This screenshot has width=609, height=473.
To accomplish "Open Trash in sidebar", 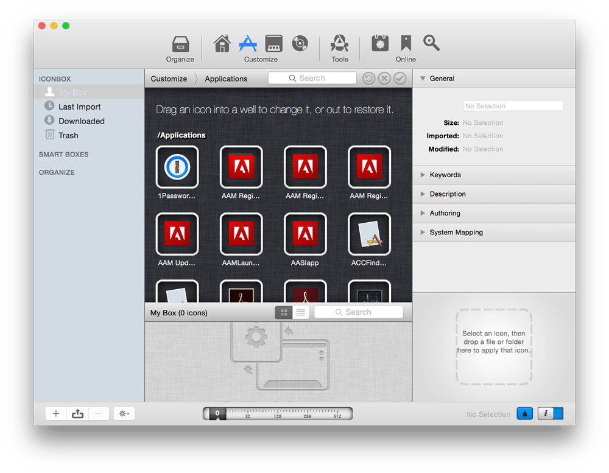I will (x=89, y=136).
